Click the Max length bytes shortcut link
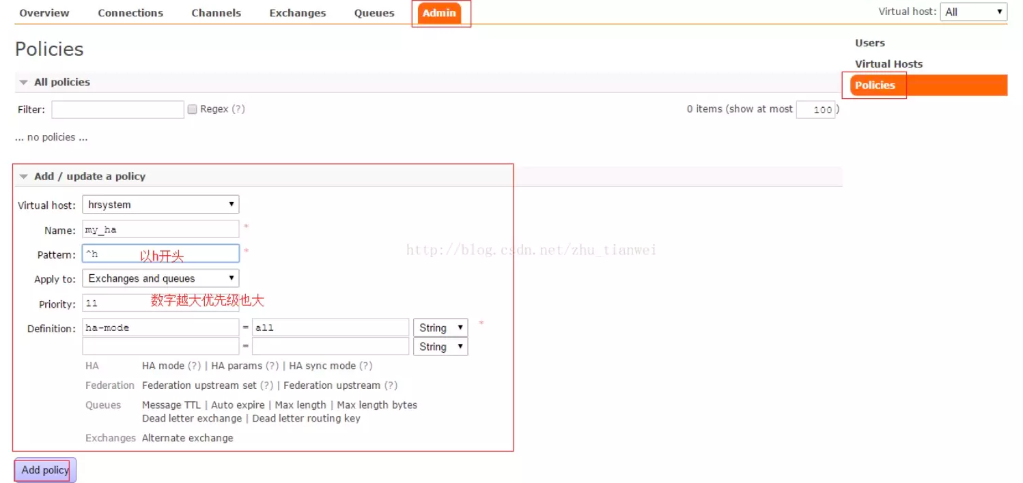This screenshot has width=1023, height=483. tap(377, 405)
